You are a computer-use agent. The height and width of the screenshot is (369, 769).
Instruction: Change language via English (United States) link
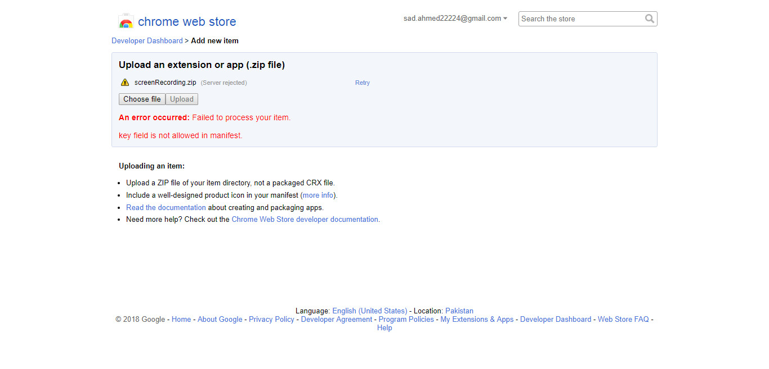[x=370, y=311]
